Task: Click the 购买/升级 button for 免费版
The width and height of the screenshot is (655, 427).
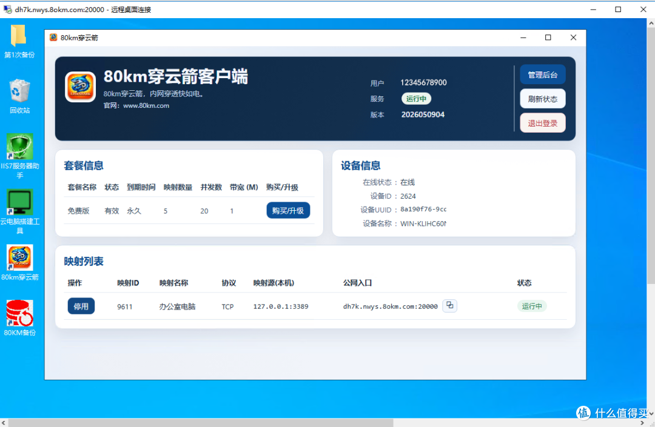Action: [288, 211]
